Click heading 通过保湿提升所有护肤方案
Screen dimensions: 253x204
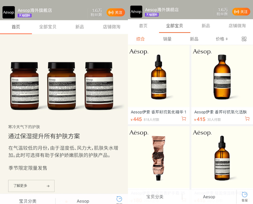click(x=44, y=136)
